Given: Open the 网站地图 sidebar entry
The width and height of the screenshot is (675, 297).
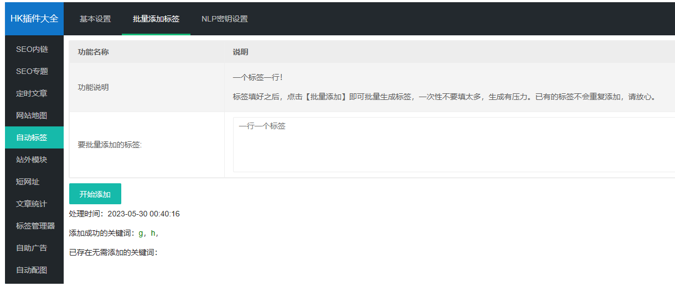Looking at the screenshot, I should tap(32, 115).
